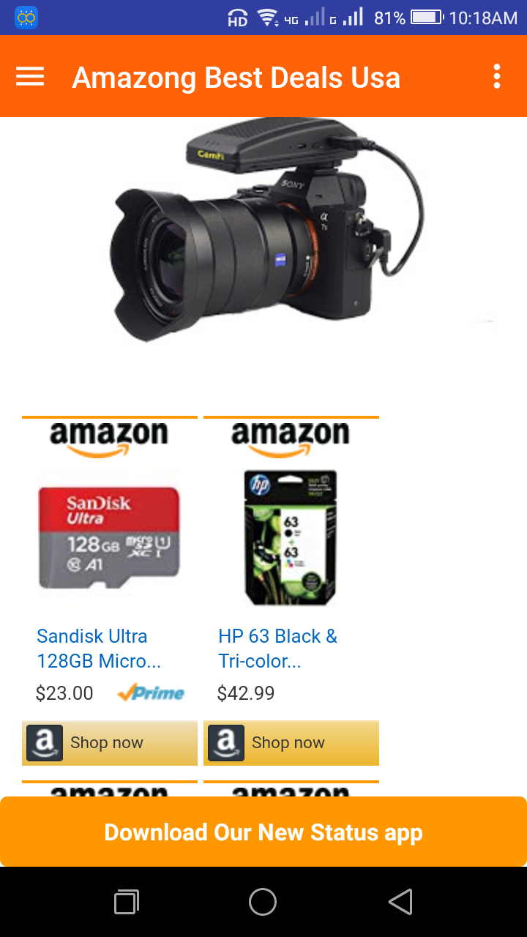The height and width of the screenshot is (937, 527).
Task: Select the HP 63 ink cartridge image
Action: (291, 538)
